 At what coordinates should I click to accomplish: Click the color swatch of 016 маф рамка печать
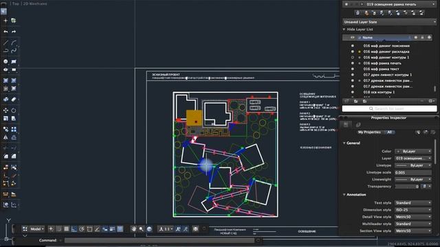pos(360,63)
